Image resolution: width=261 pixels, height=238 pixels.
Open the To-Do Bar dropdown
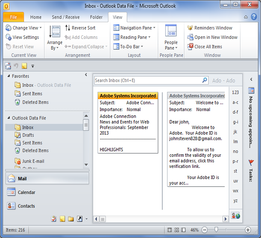click(x=128, y=47)
